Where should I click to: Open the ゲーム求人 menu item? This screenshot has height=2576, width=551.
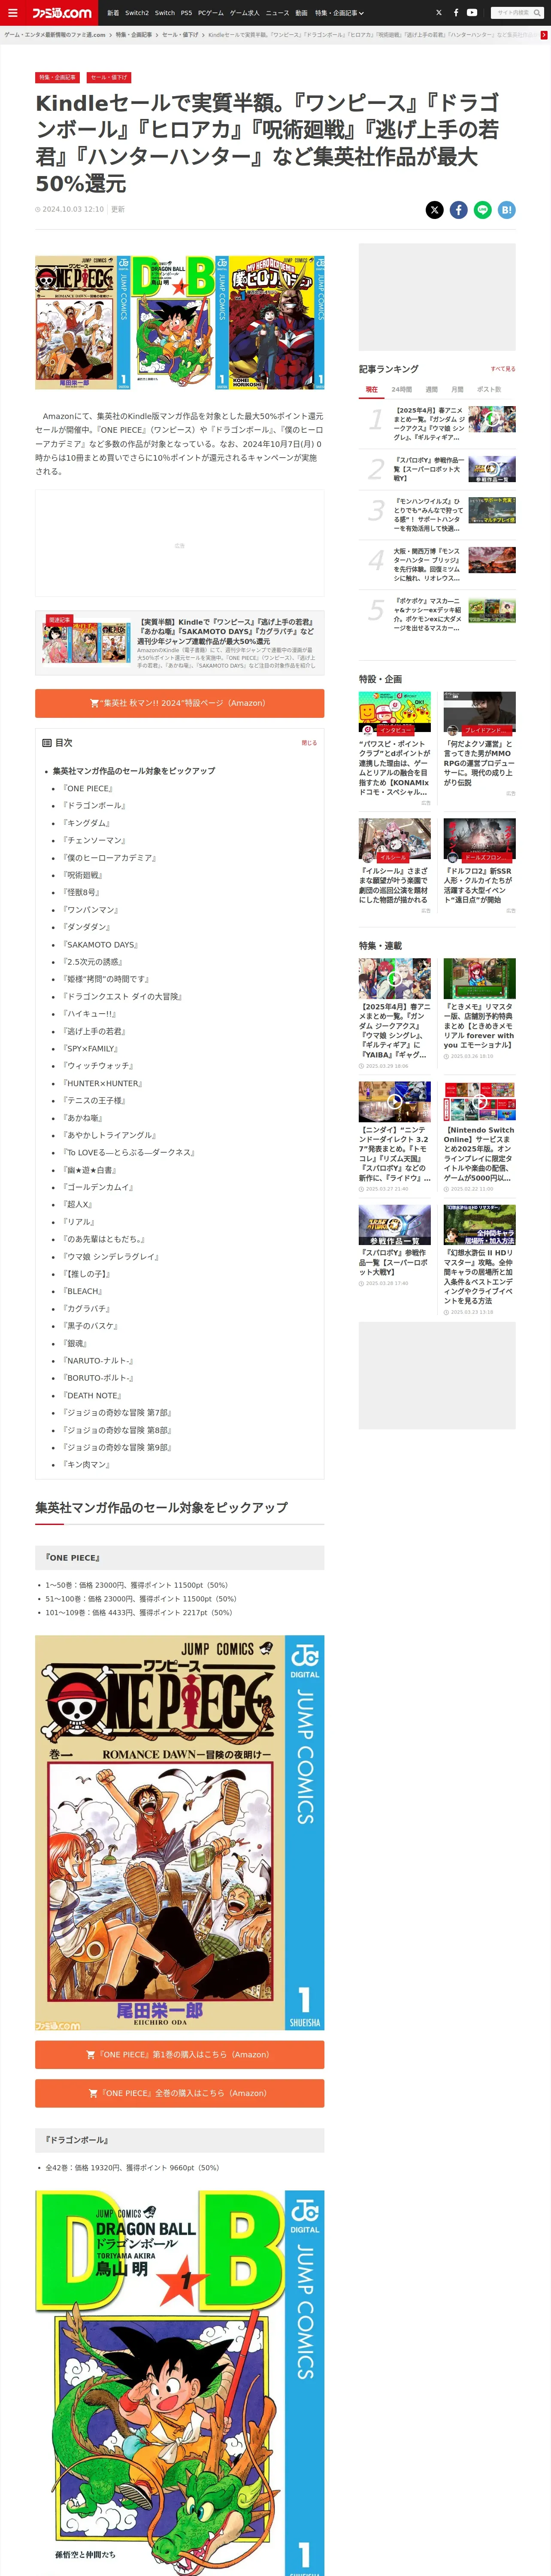(x=244, y=13)
